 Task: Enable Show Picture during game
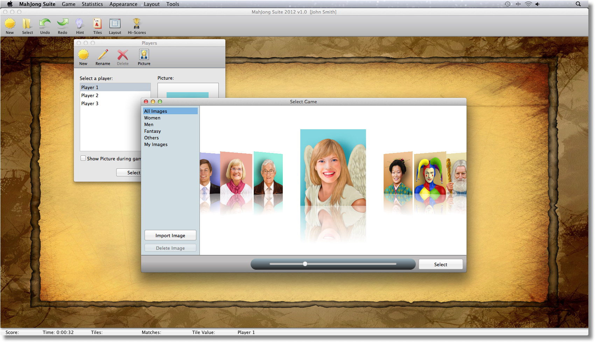83,158
